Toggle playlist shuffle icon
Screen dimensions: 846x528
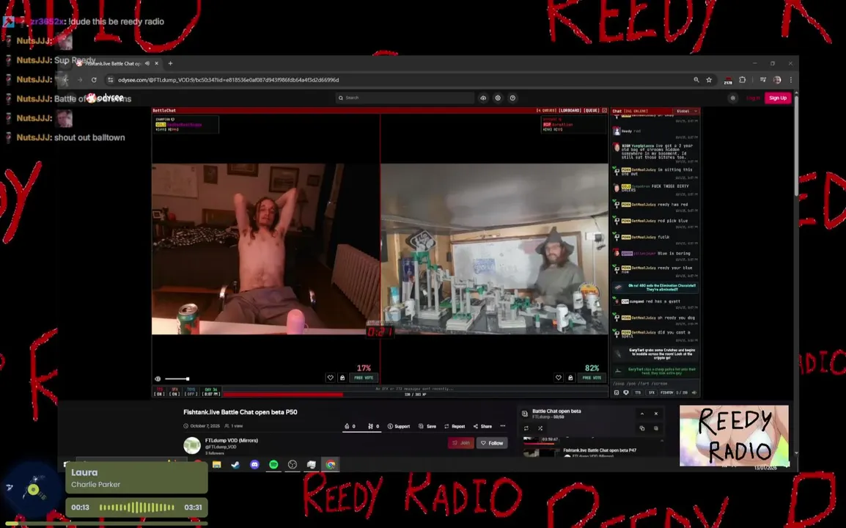coord(540,428)
